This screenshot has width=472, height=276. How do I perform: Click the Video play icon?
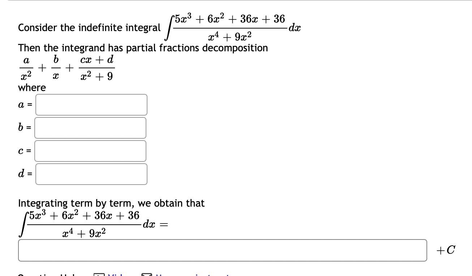point(98,274)
